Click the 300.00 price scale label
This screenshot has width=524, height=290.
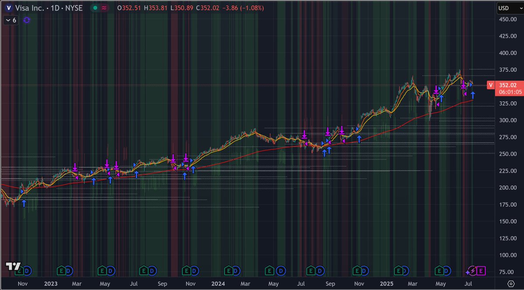tap(508, 120)
